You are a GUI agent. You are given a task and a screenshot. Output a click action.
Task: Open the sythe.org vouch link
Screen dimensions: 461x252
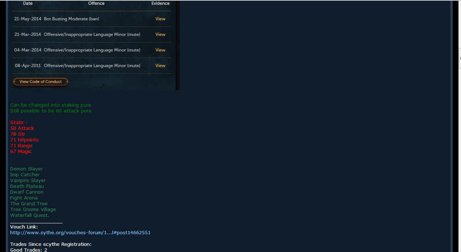(x=80, y=233)
